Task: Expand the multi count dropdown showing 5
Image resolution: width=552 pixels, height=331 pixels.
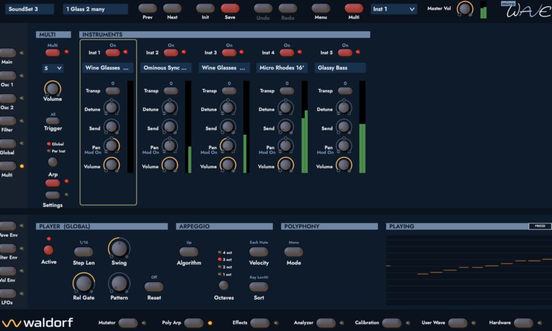Action: [x=53, y=68]
